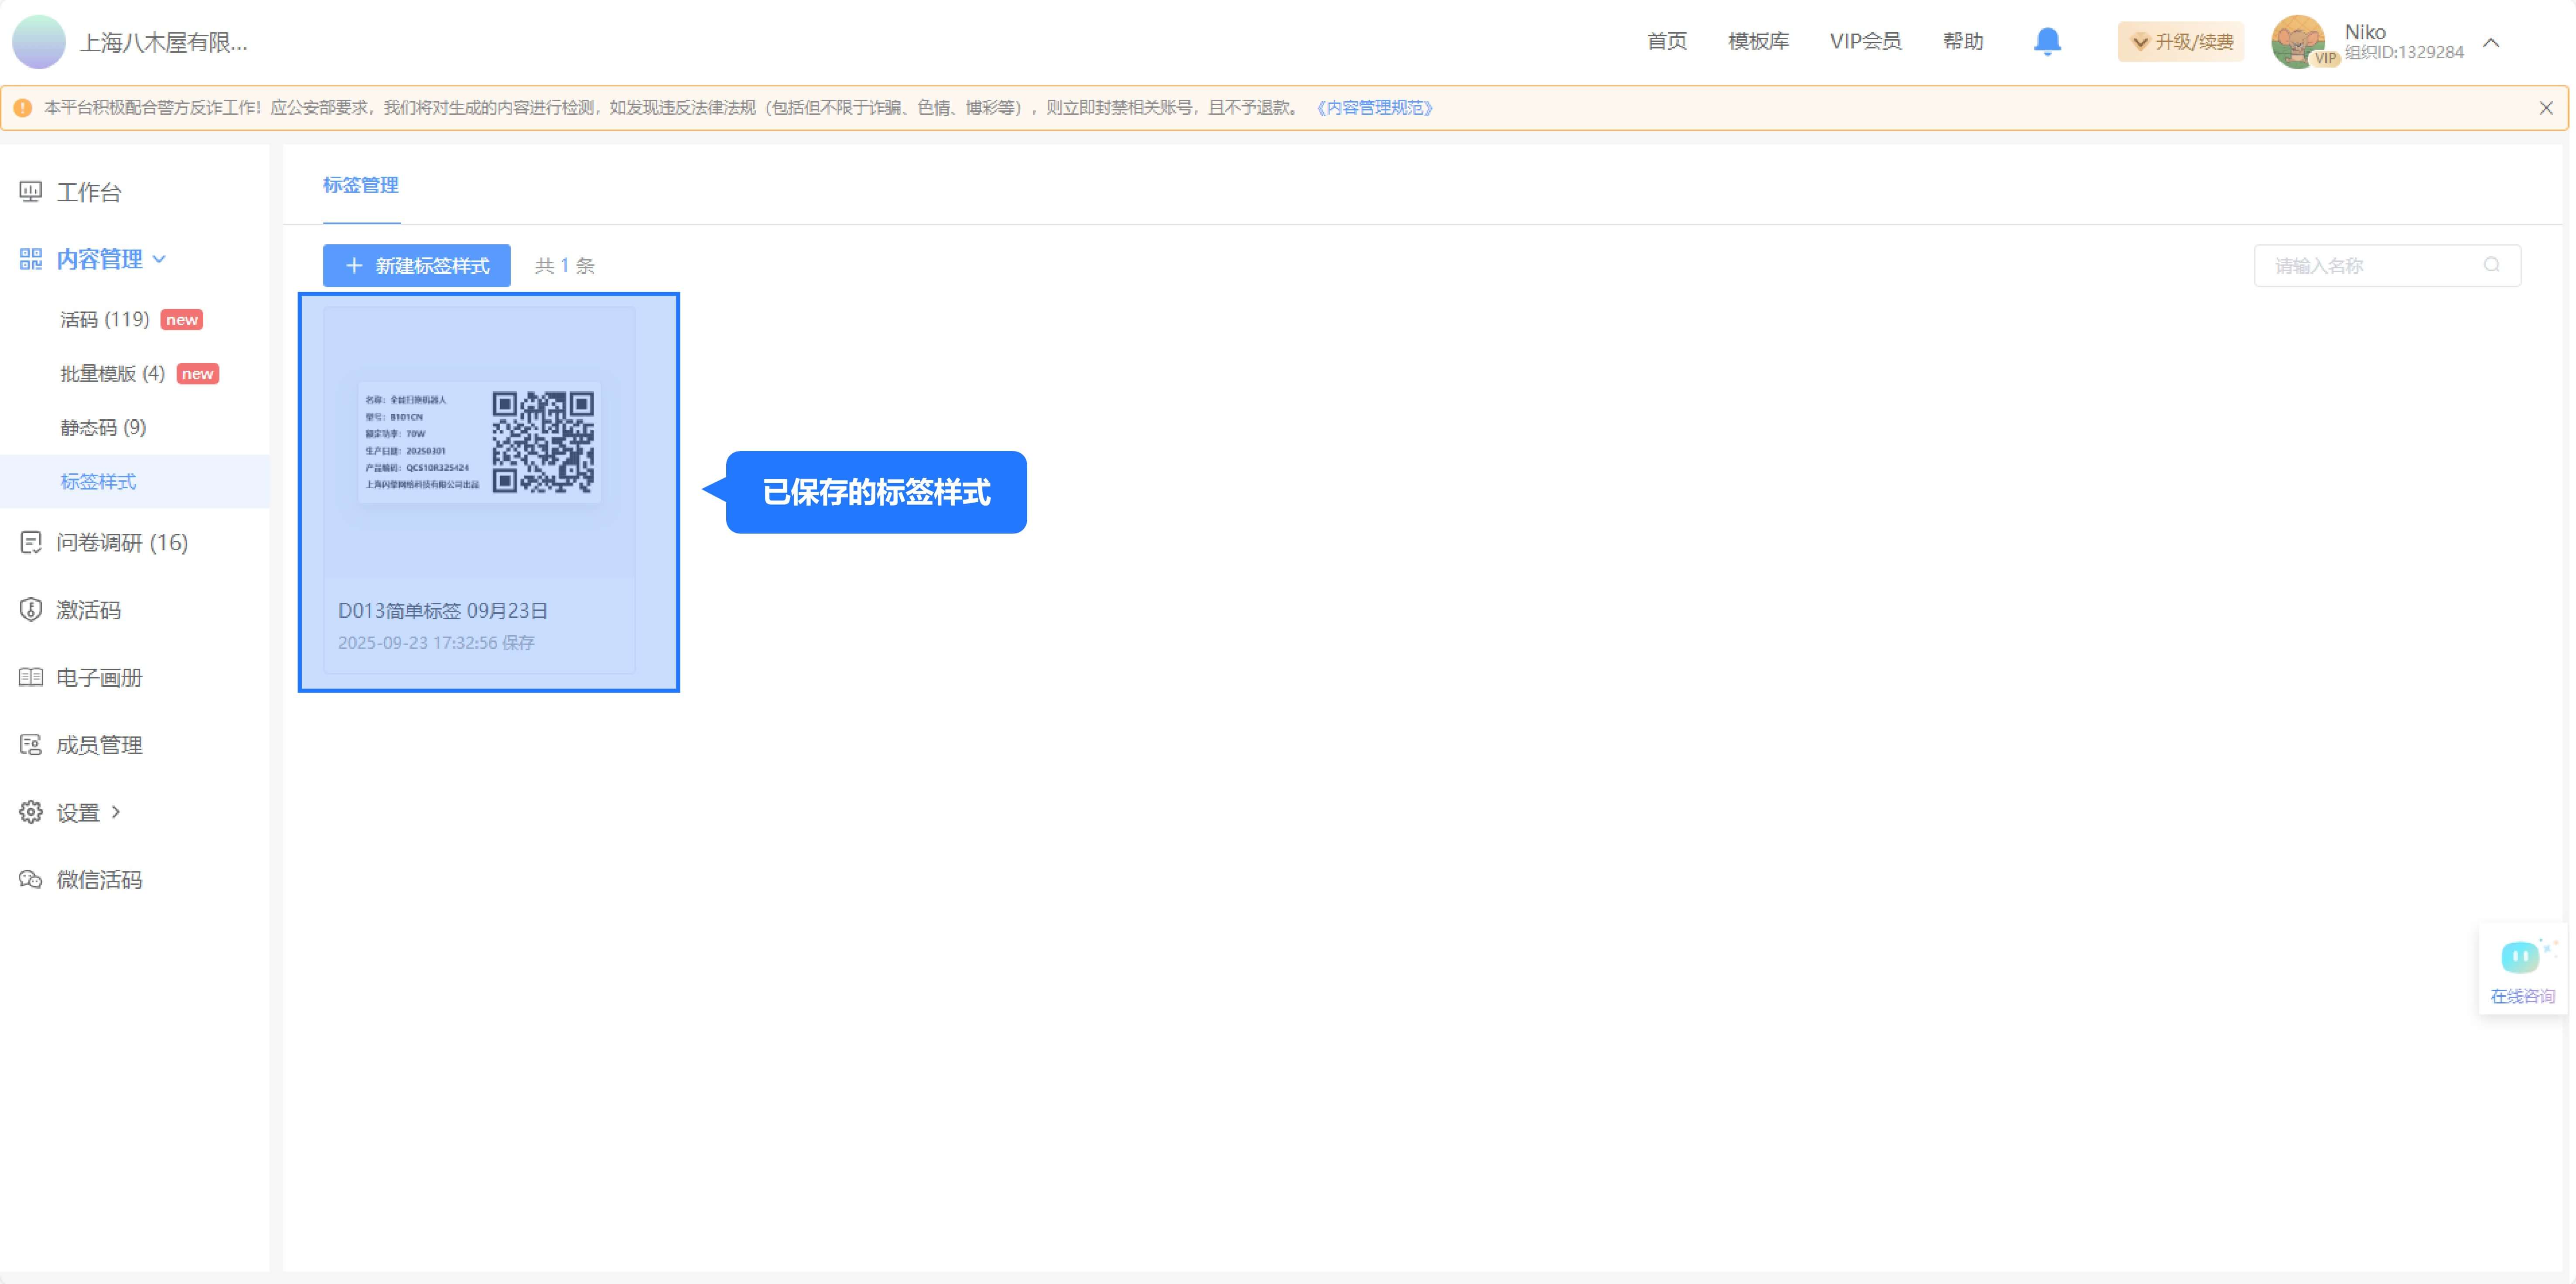Collapse the 内容管理 menu chevron
This screenshot has width=2576, height=1284.
159,259
